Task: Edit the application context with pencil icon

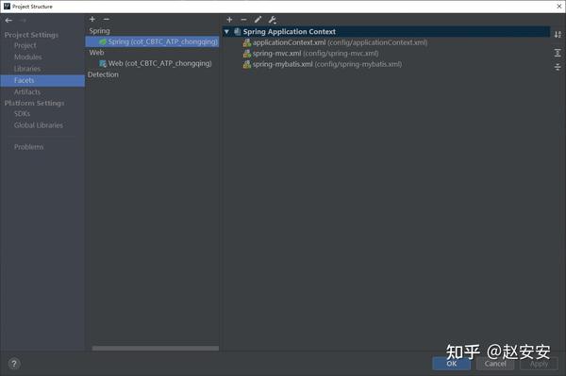Action: point(258,20)
